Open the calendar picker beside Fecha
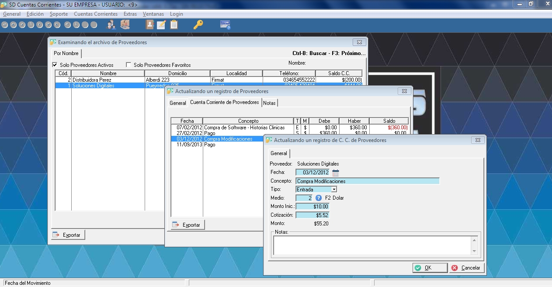Viewport: 552px width, 287px height. click(336, 173)
